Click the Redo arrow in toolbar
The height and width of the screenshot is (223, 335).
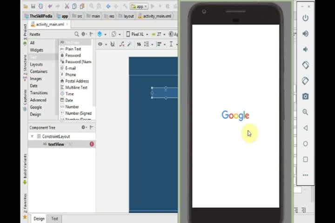tap(58, 7)
